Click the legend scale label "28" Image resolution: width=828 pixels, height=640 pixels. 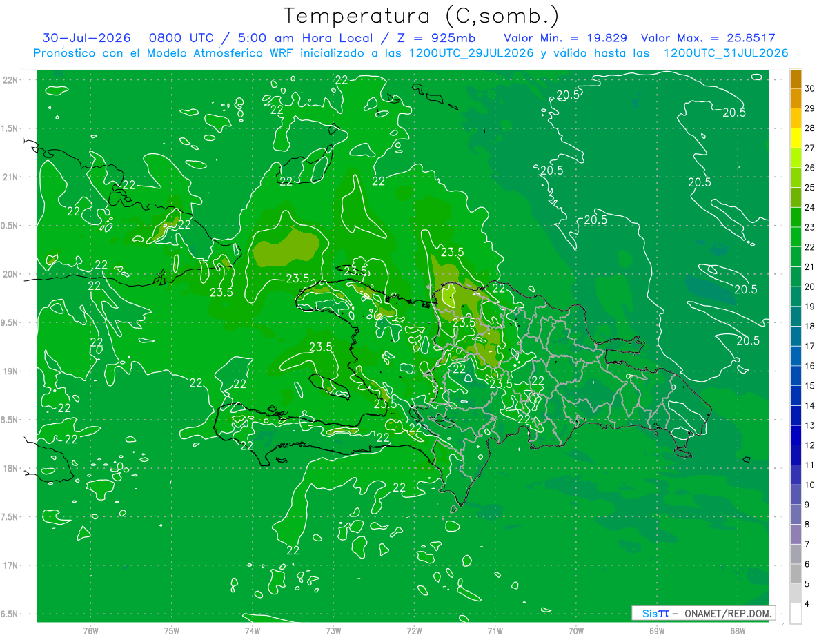(810, 128)
